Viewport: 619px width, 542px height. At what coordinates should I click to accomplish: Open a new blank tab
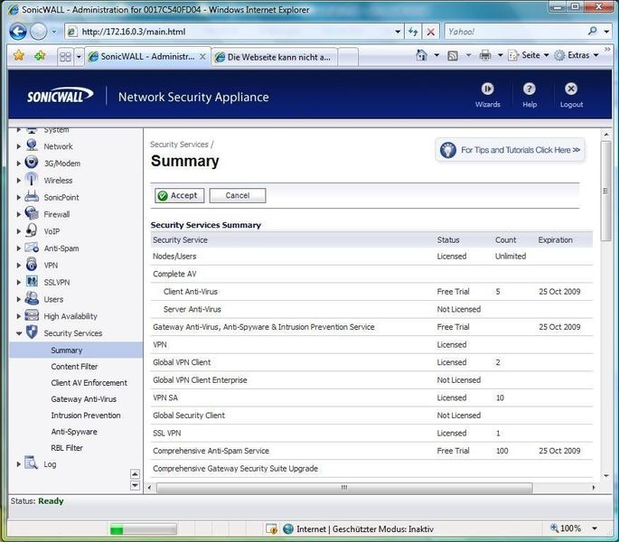tap(348, 57)
